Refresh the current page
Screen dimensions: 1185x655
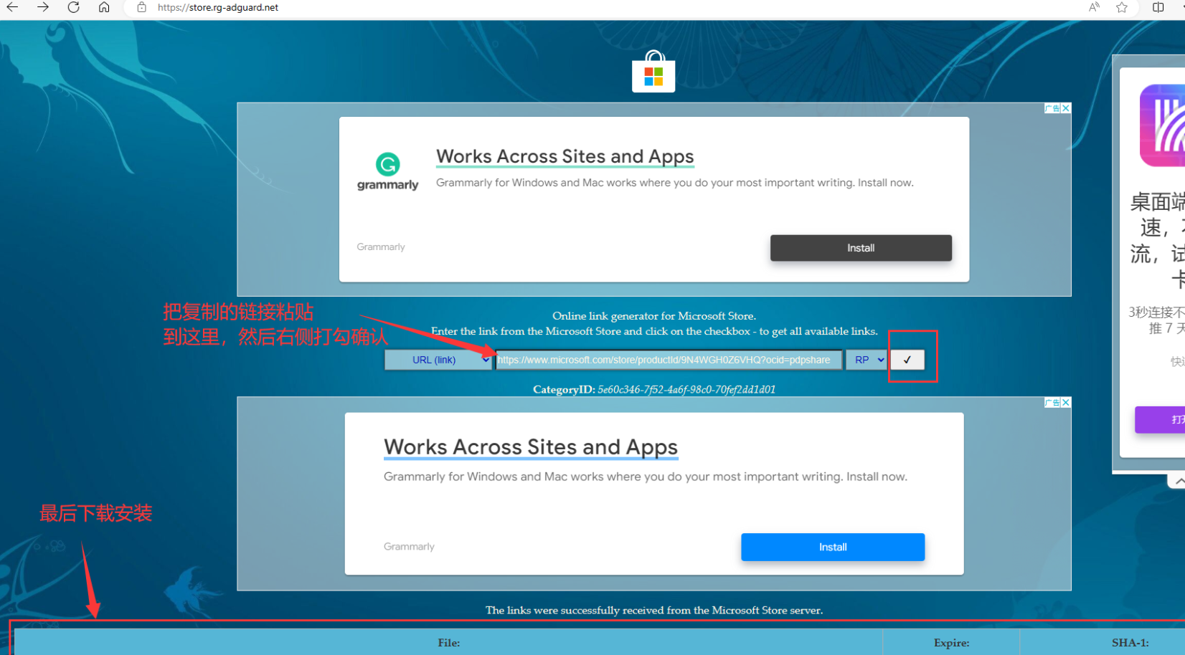coord(73,8)
